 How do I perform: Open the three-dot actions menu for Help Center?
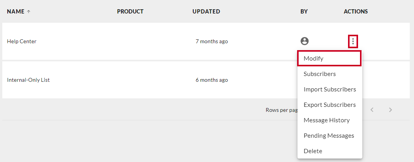tap(353, 41)
